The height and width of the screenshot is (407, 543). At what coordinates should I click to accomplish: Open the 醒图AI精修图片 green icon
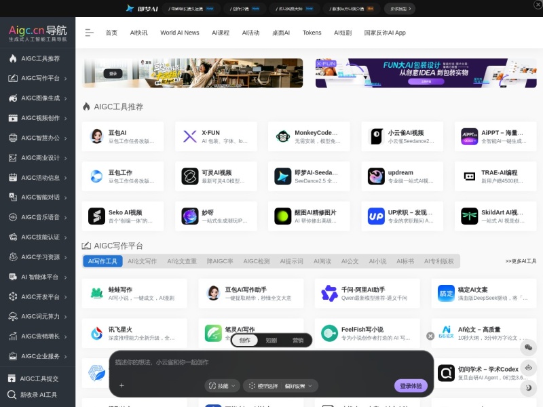[x=283, y=216]
